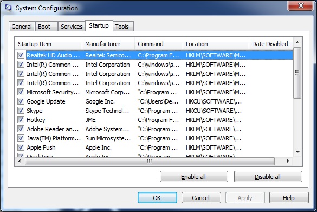Click the Skype Technol... manufacturer cell
This screenshot has width=317, height=212.
(107, 111)
